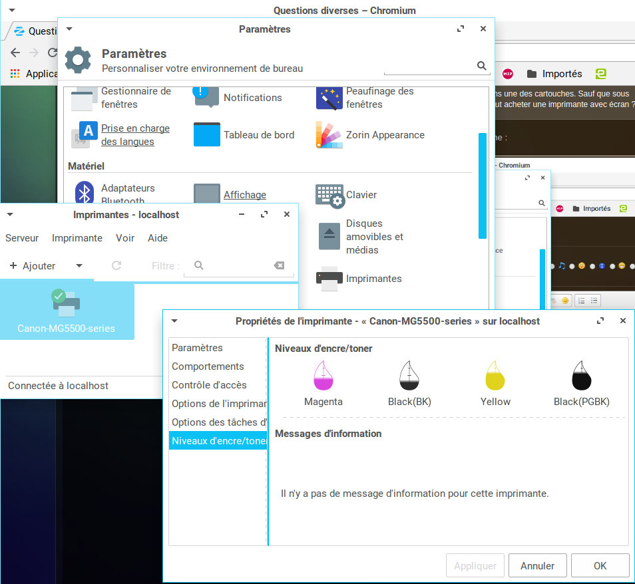Open the Imprimante menu
635x584 pixels.
[77, 238]
